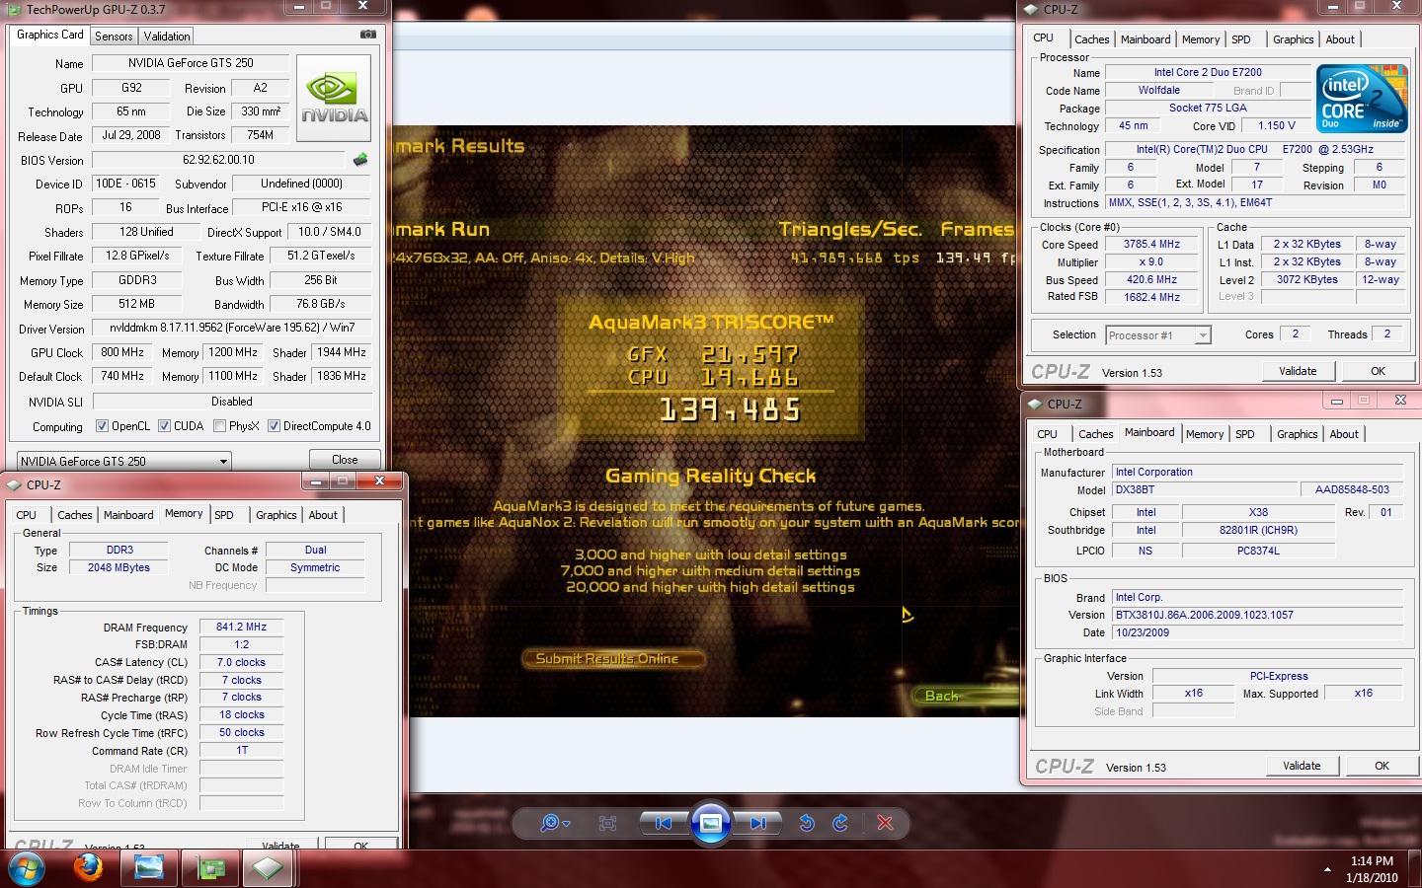Open the Windows Start menu

25,868
